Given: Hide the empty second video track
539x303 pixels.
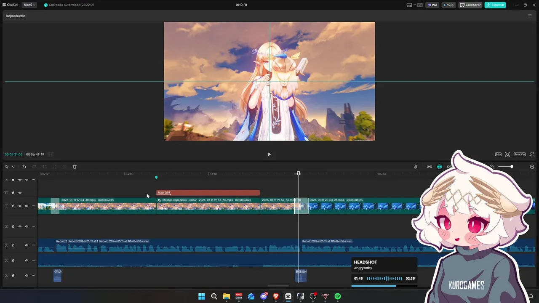Looking at the screenshot, I should (20, 226).
